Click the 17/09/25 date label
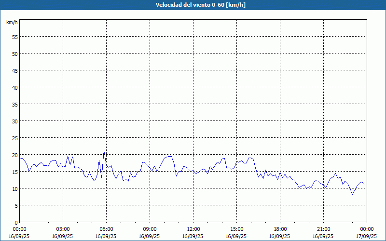Viewport: 386px width, 241px height. tap(366, 236)
